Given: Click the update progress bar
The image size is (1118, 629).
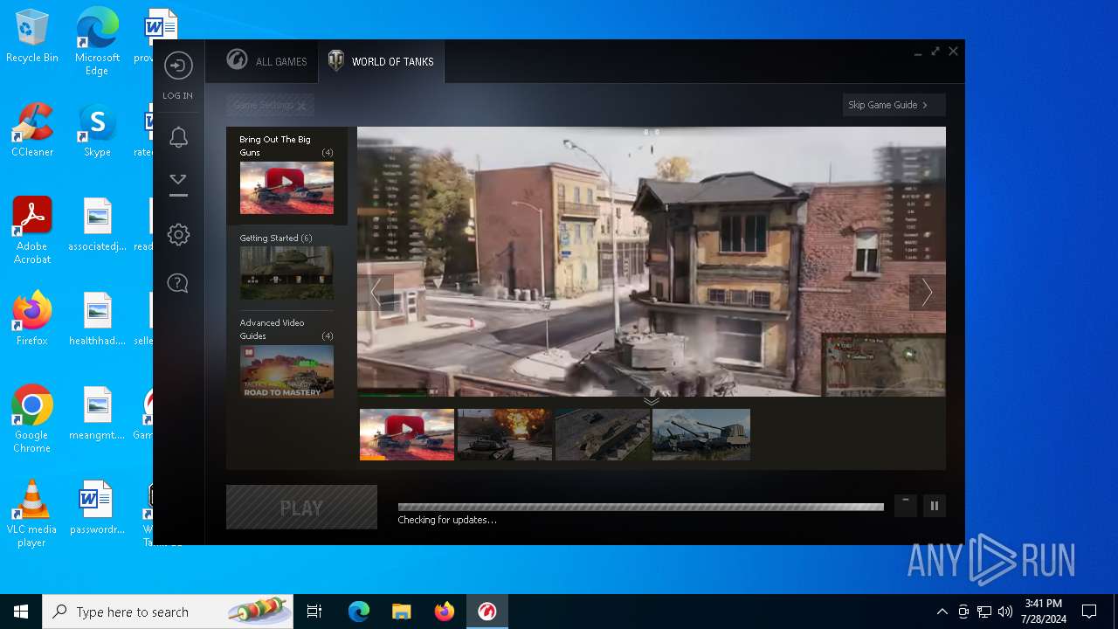Looking at the screenshot, I should pyautogui.click(x=640, y=507).
